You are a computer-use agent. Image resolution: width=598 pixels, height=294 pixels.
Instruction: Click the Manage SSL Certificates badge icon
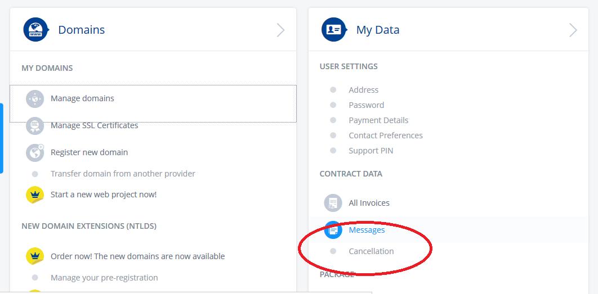point(35,126)
